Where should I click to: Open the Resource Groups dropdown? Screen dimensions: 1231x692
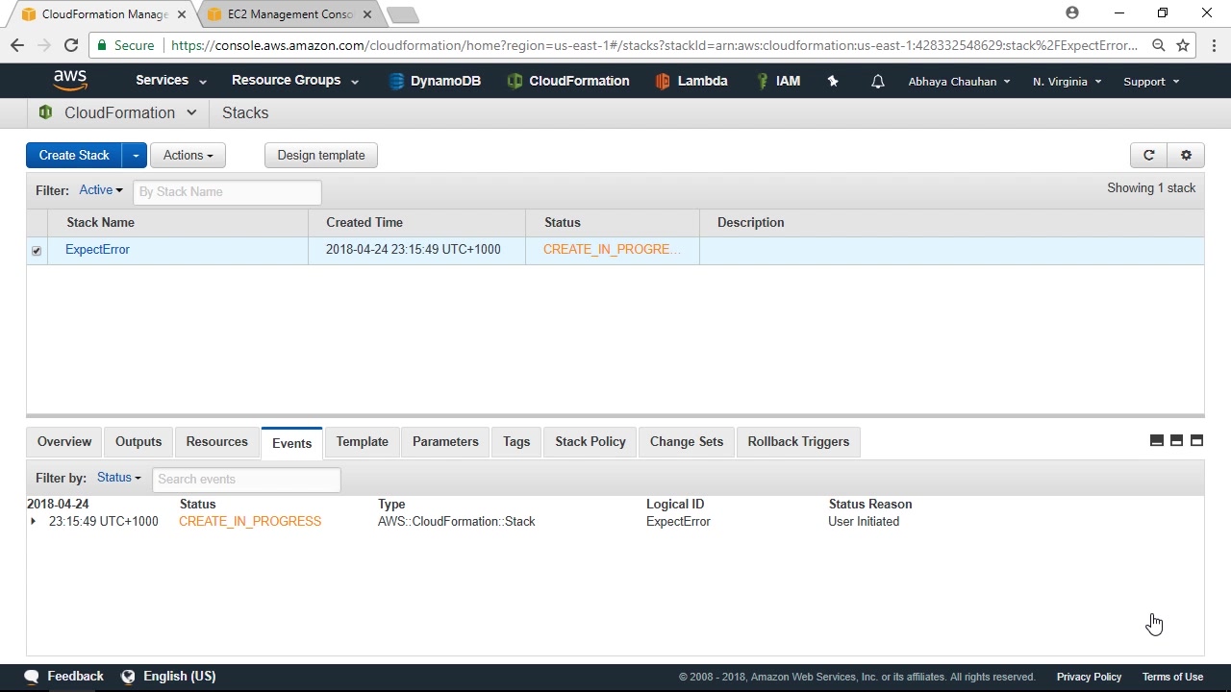(x=295, y=81)
